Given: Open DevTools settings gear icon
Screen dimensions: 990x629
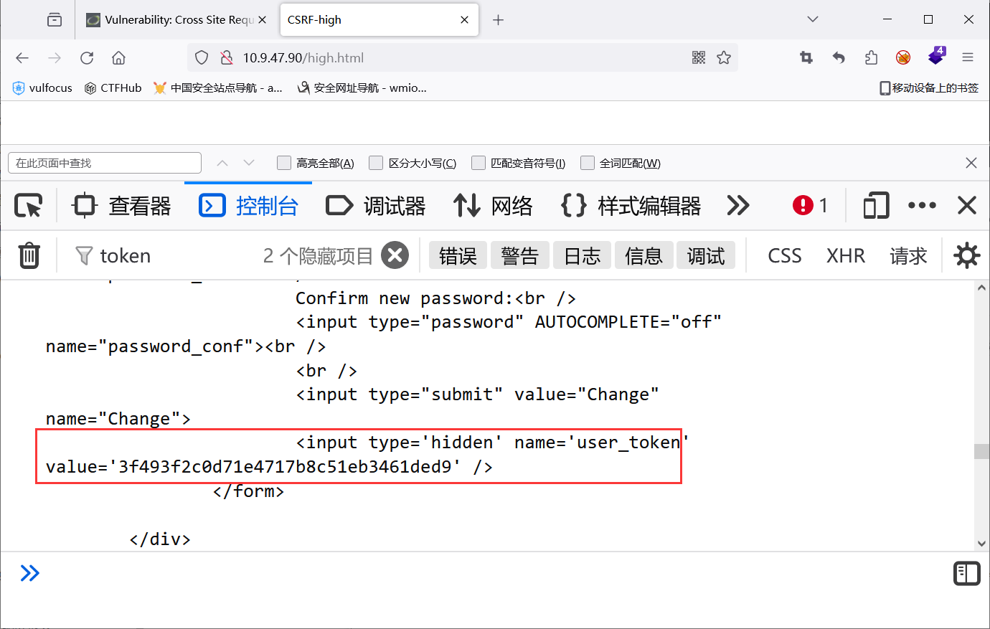Looking at the screenshot, I should [966, 255].
